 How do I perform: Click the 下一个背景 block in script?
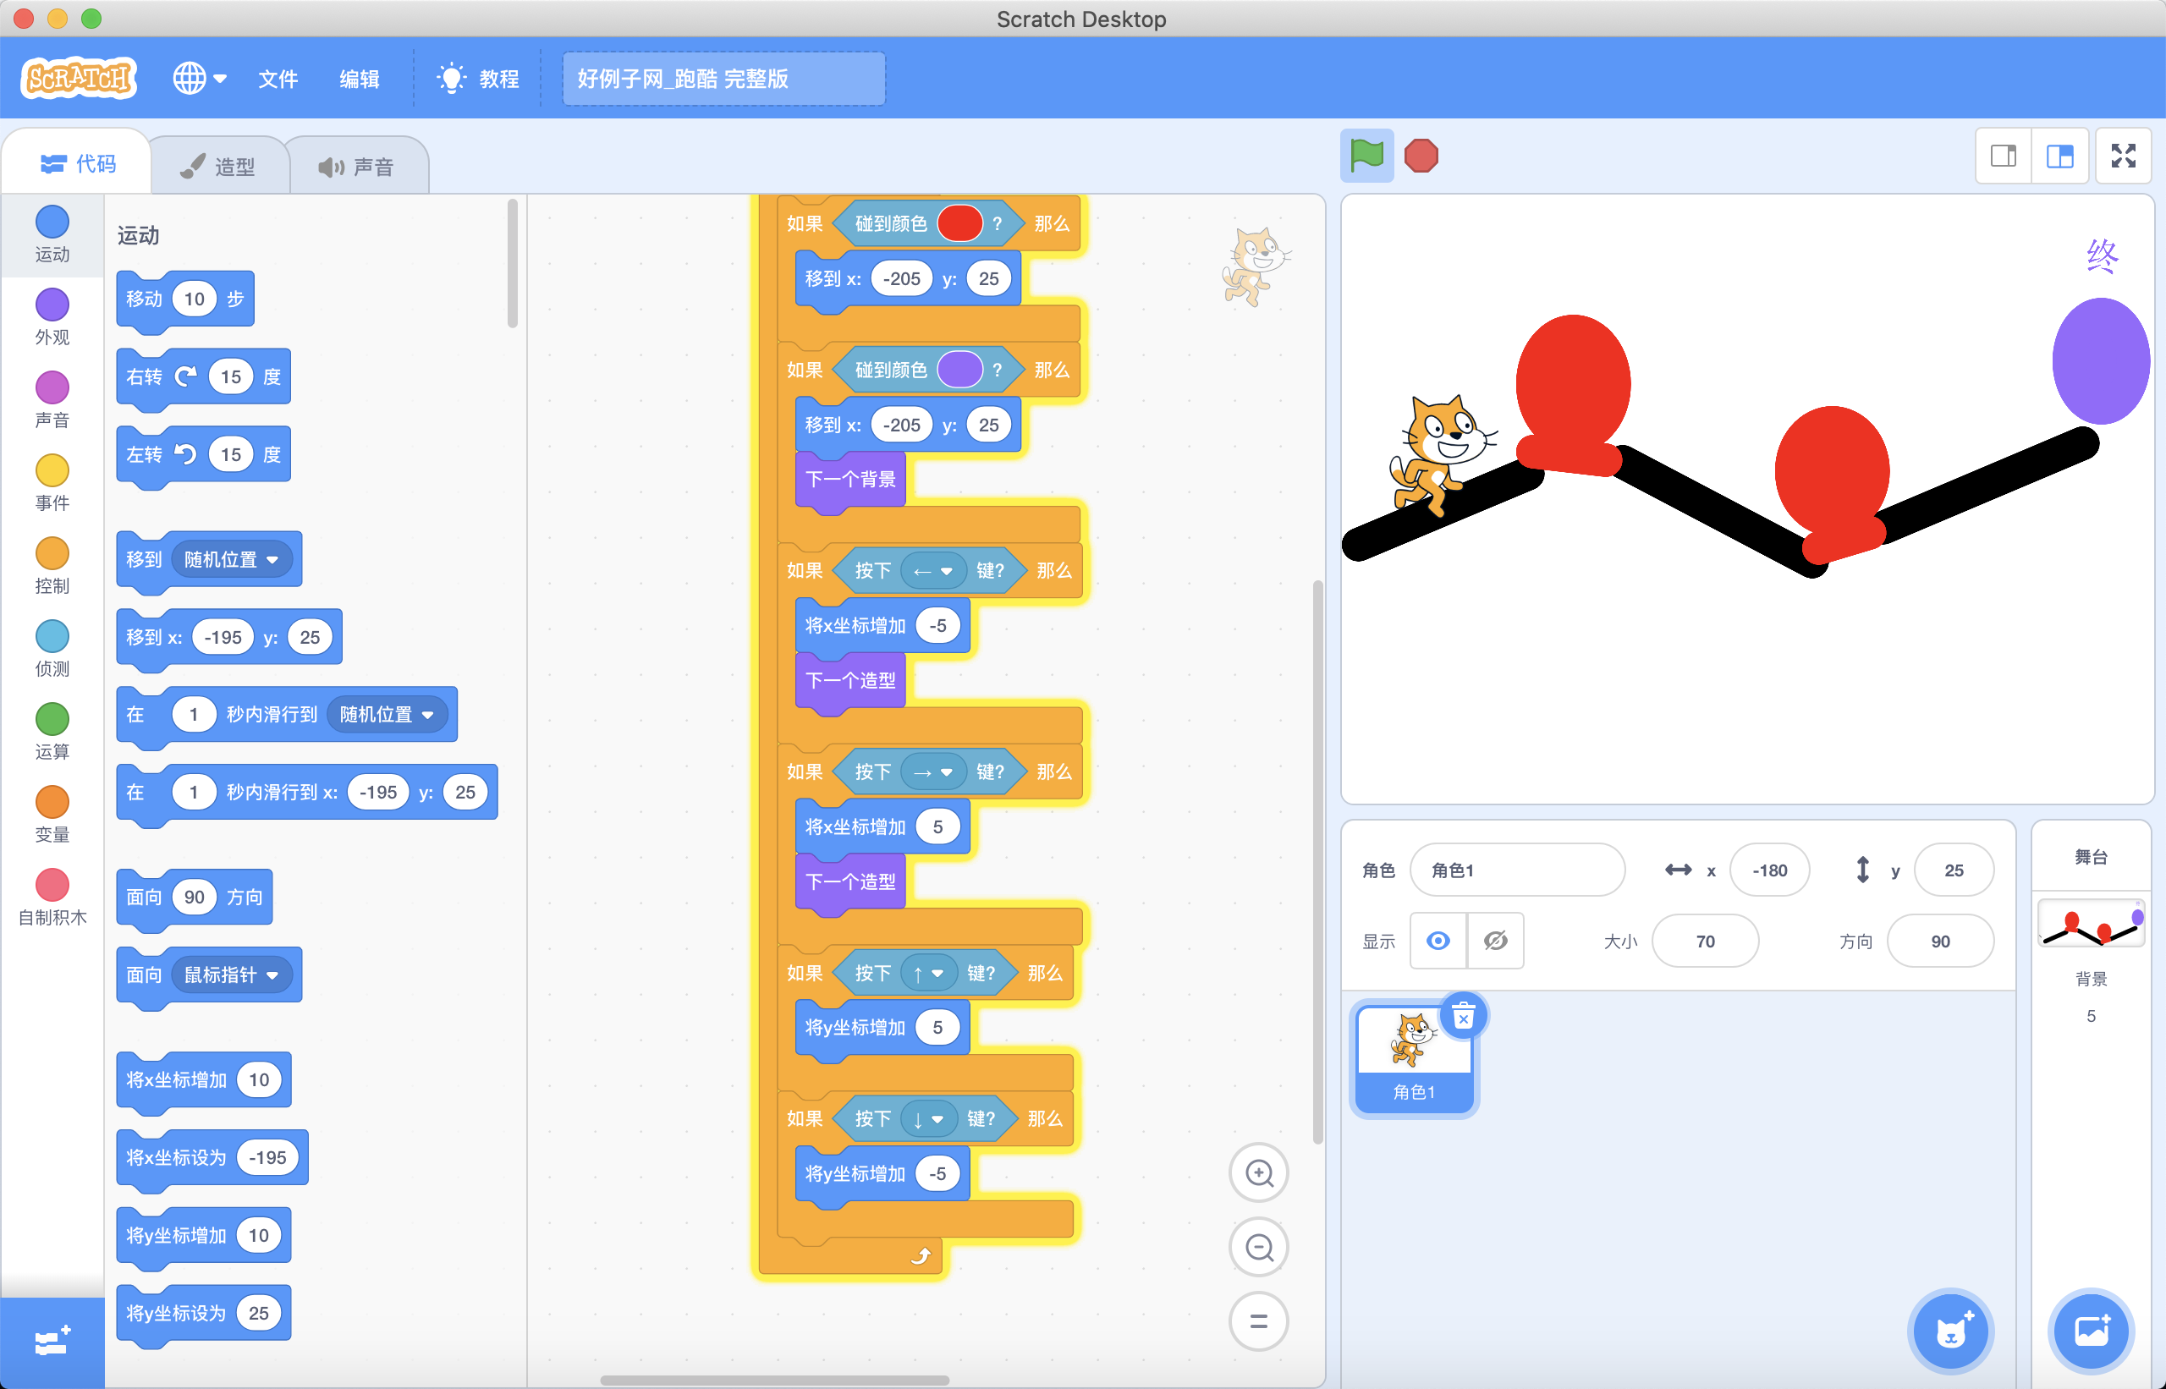click(x=849, y=479)
